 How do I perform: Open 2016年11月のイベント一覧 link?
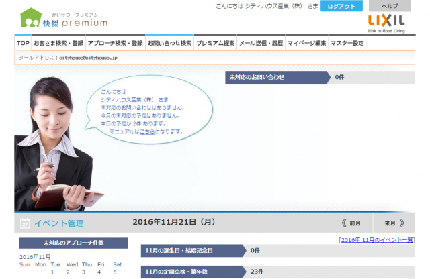(x=376, y=239)
